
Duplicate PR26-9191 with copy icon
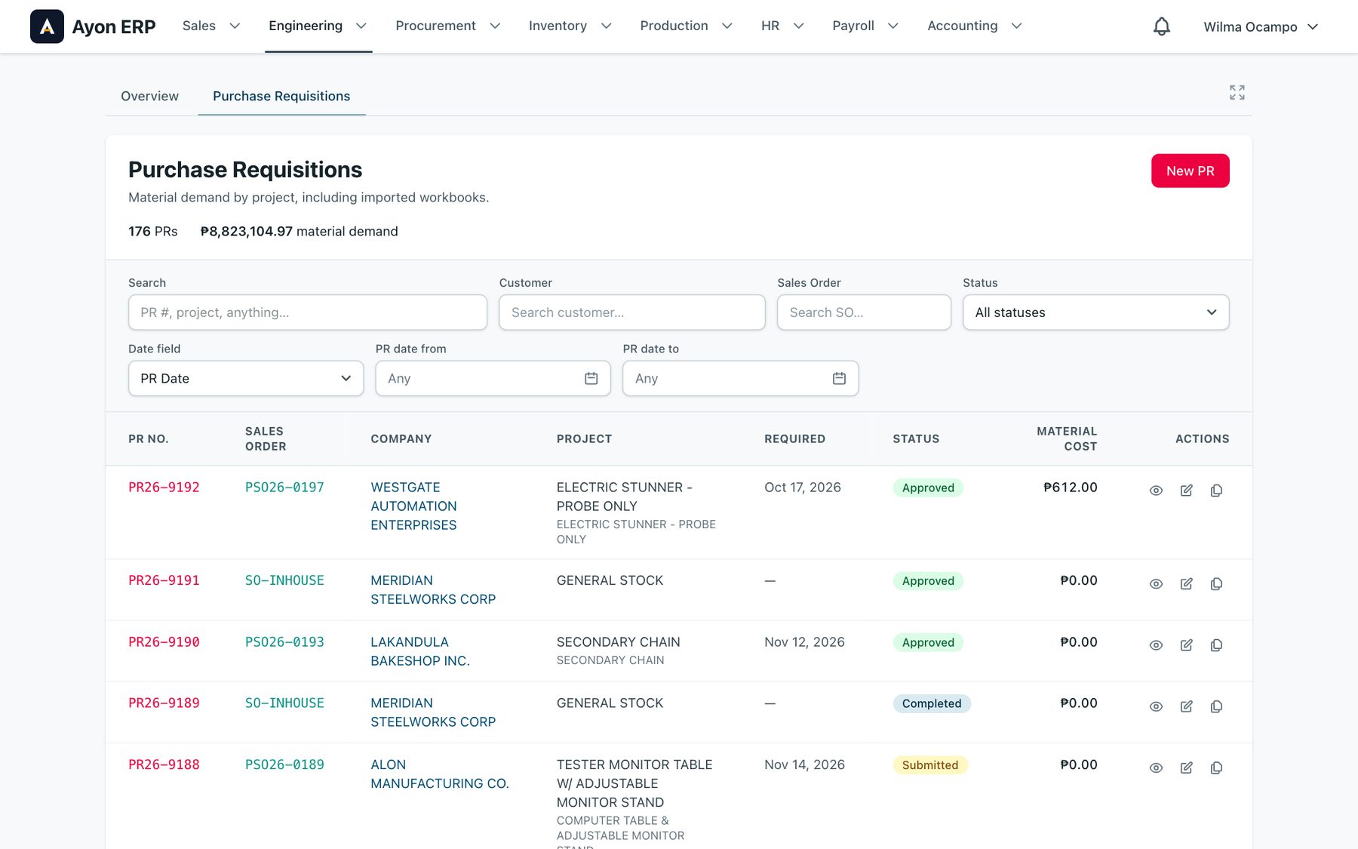[1216, 584]
